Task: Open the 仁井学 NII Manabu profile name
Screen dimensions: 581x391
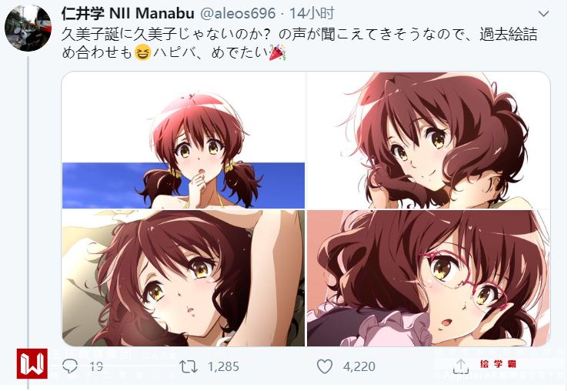Action: pyautogui.click(x=128, y=14)
